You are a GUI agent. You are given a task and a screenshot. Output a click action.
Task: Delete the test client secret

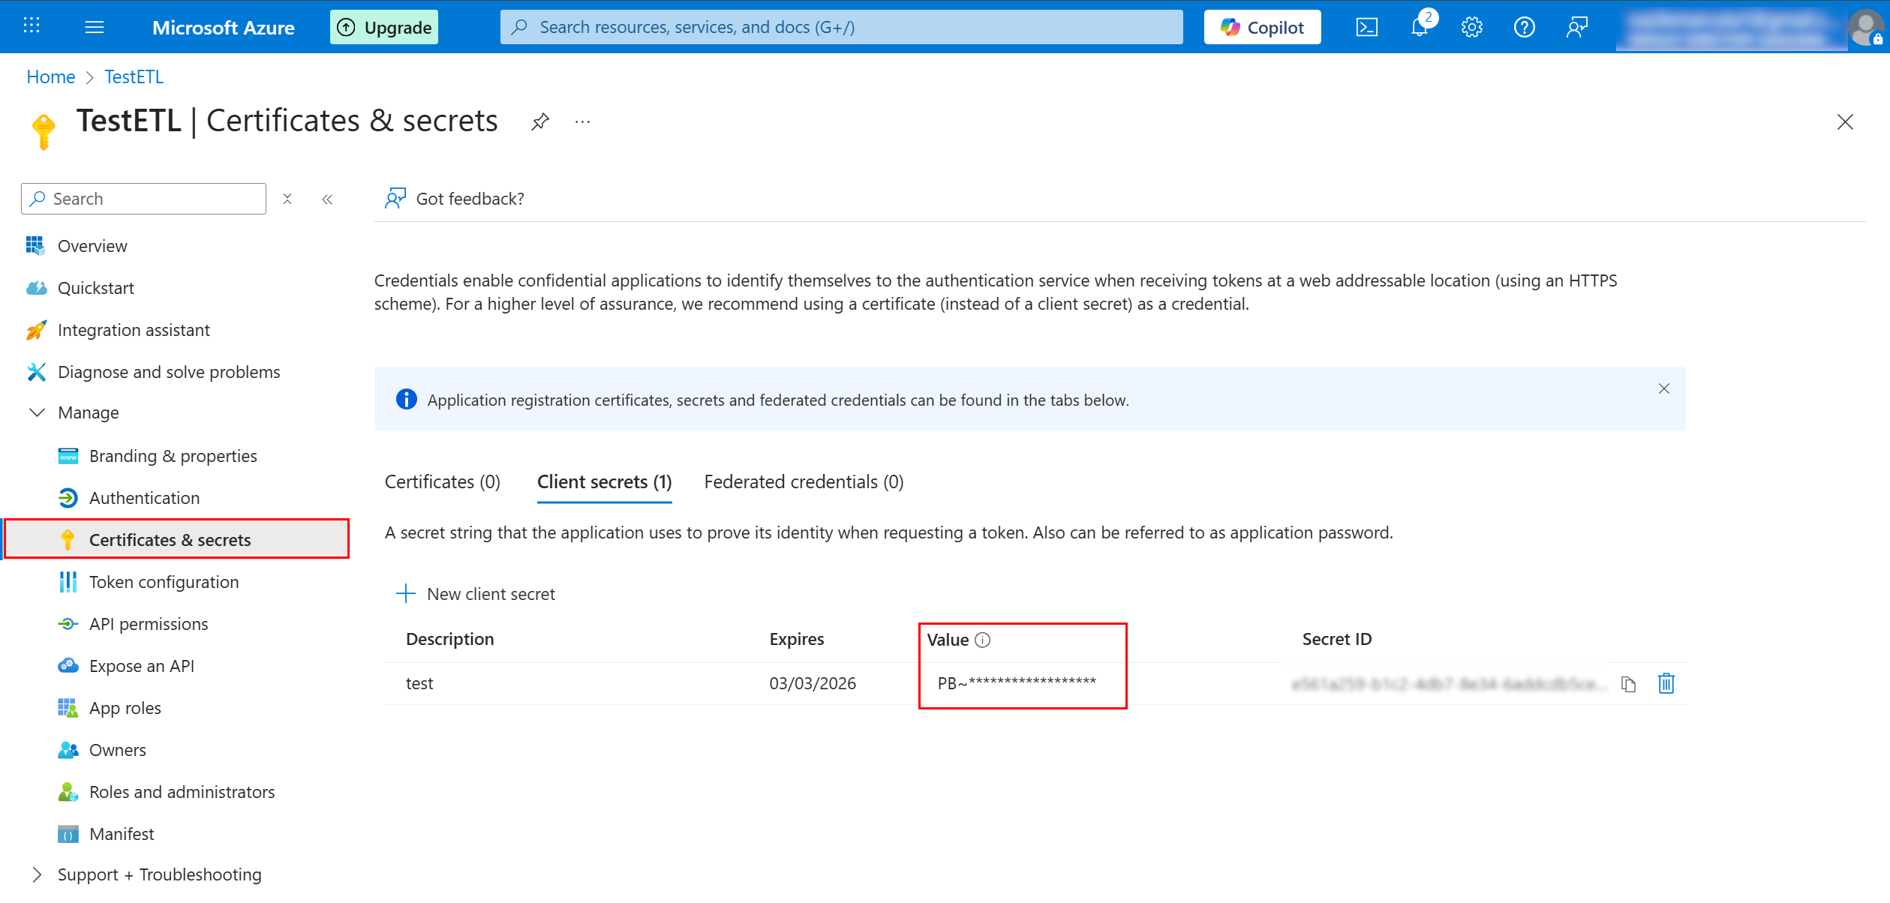point(1666,683)
